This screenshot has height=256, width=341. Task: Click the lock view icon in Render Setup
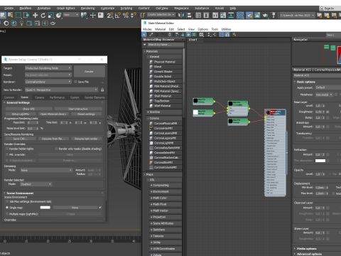[102, 90]
